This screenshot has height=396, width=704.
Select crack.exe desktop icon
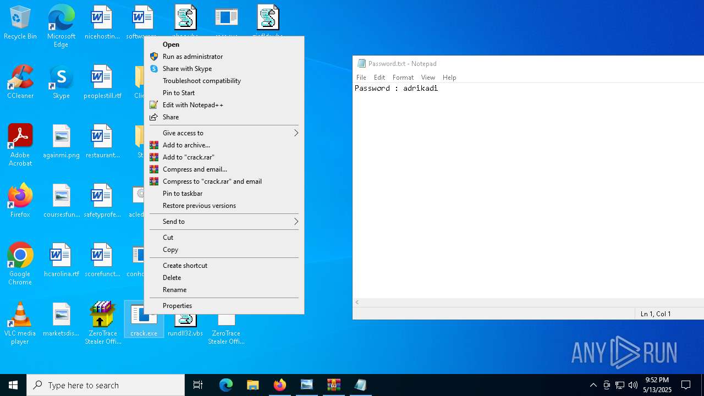[x=144, y=320]
